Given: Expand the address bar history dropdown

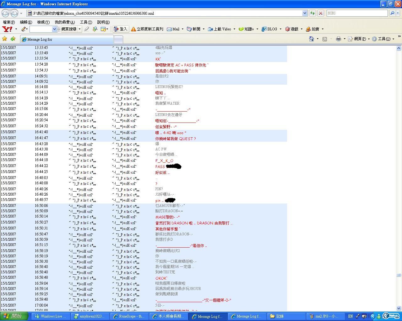Looking at the screenshot, I should [305, 13].
